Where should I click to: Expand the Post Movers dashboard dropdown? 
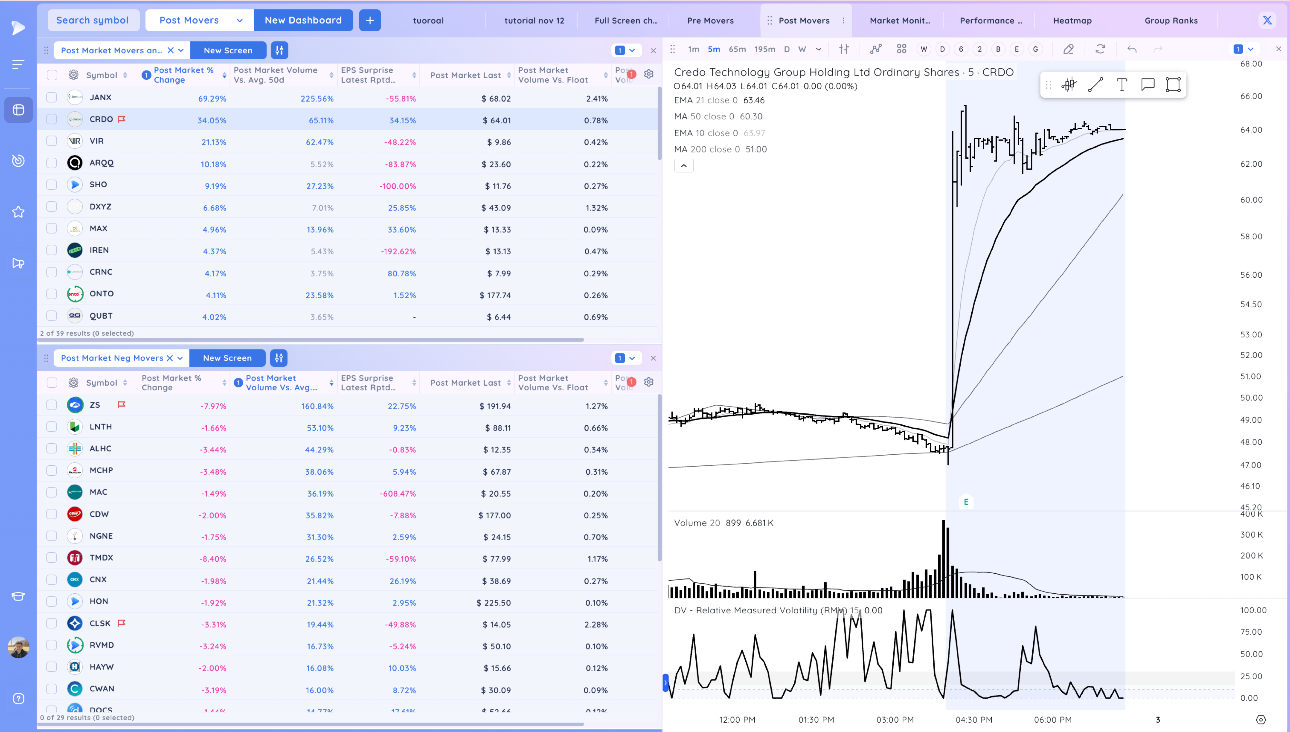tap(239, 21)
